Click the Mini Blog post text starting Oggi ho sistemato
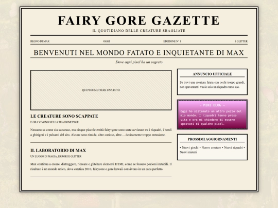Screen dimensions: 278x208 point(211,118)
